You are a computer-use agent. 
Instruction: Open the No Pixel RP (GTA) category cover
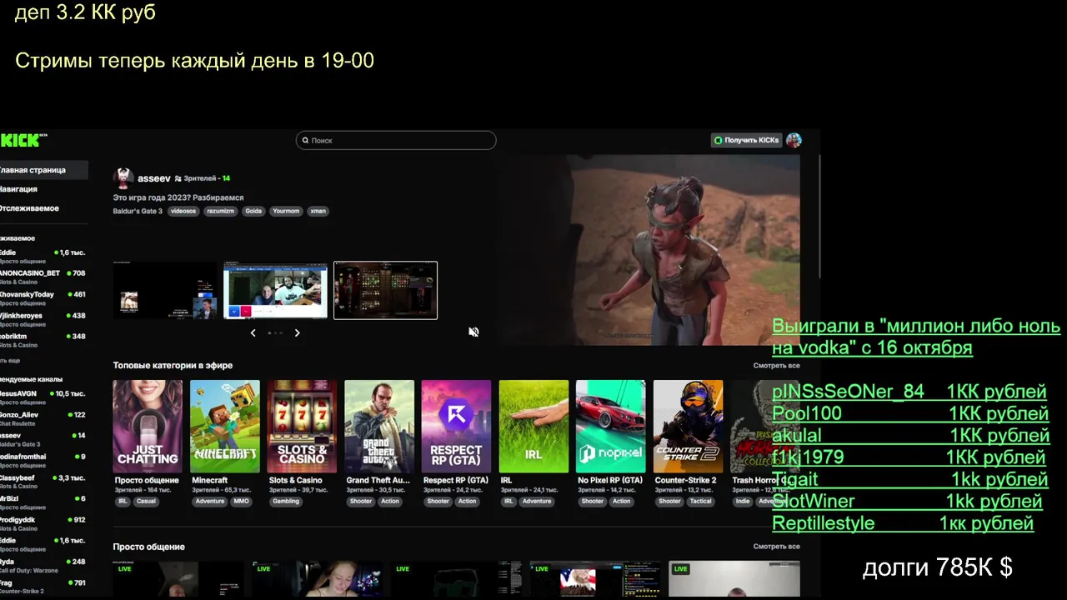coord(611,426)
